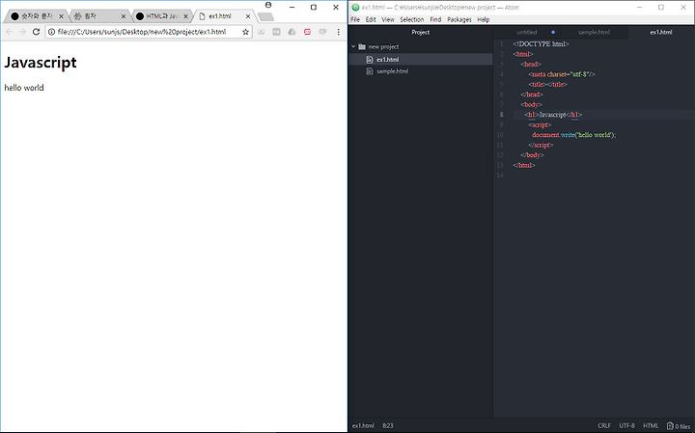Change the HTML grammar in status bar
Screen dimensions: 695x433
coord(651,426)
